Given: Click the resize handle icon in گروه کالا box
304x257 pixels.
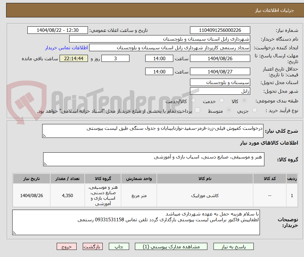Looking at the screenshot, I should coord(45,164).
